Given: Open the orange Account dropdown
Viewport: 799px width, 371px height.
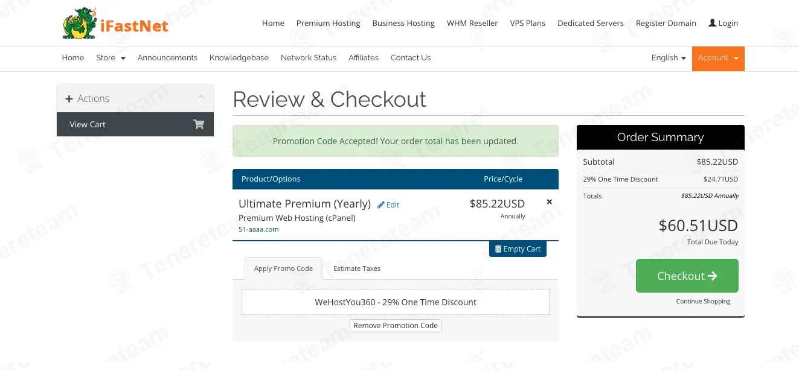Looking at the screenshot, I should (718, 59).
